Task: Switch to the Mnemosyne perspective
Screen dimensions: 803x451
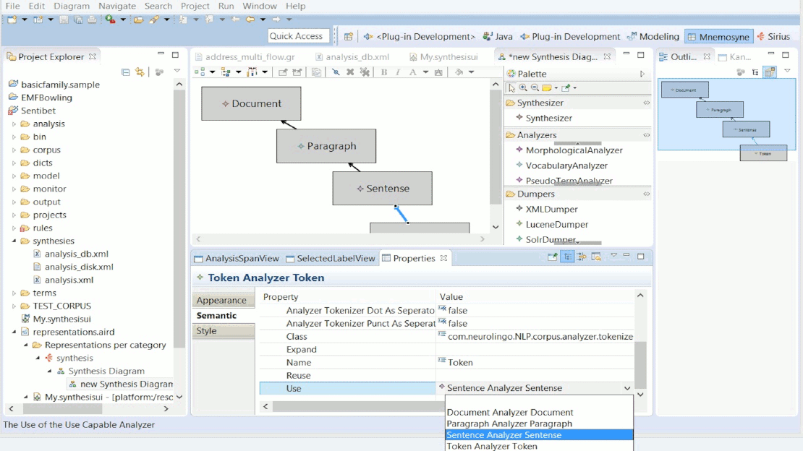Action: click(718, 37)
